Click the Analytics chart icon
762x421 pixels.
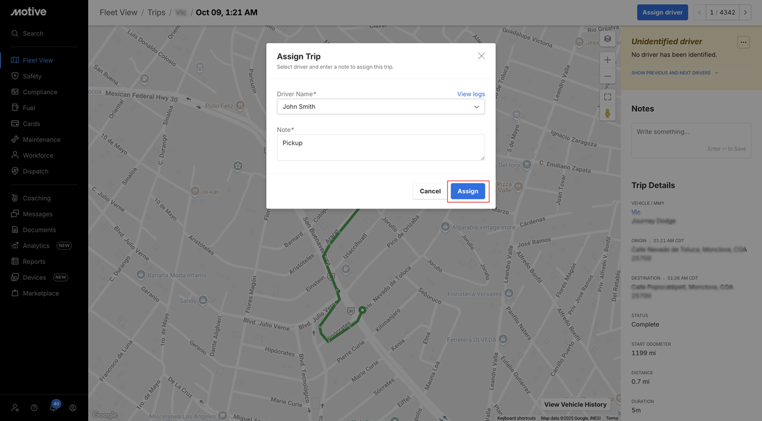[15, 246]
